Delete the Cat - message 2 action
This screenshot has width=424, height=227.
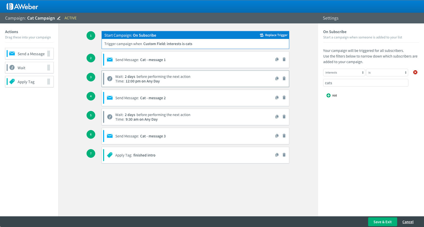click(284, 97)
